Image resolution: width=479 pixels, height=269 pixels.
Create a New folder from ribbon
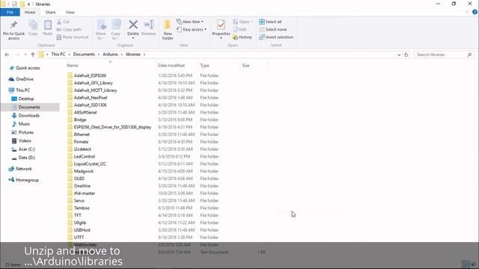pyautogui.click(x=168, y=29)
